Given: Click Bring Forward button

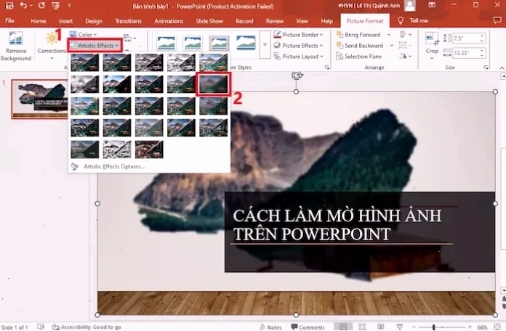Looking at the screenshot, I should click(x=358, y=35).
